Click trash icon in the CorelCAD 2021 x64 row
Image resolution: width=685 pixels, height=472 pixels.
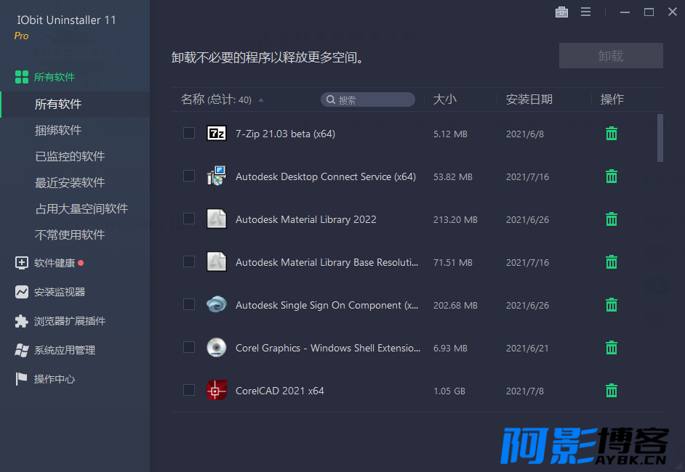point(611,391)
